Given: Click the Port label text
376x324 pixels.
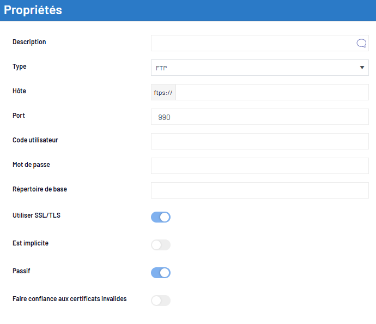Looking at the screenshot, I should pyautogui.click(x=19, y=116).
